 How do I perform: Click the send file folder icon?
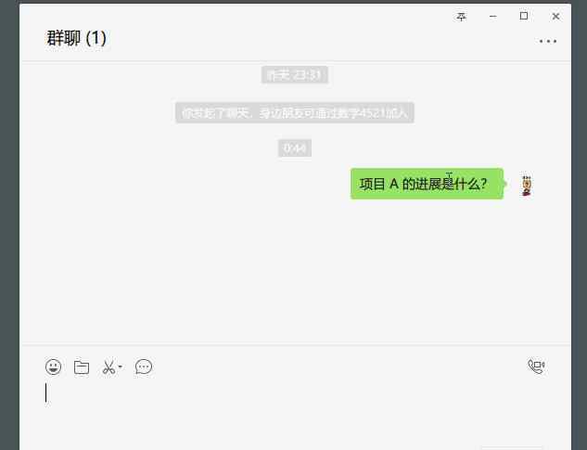[x=82, y=366]
